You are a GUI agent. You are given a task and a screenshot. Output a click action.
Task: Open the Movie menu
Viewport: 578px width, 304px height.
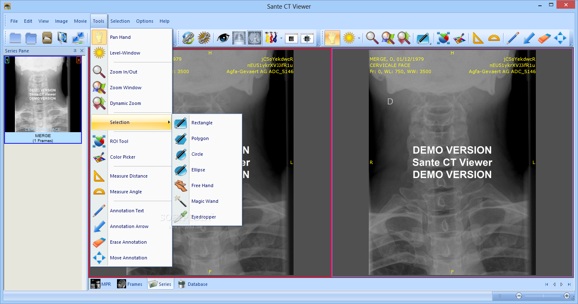pos(80,21)
